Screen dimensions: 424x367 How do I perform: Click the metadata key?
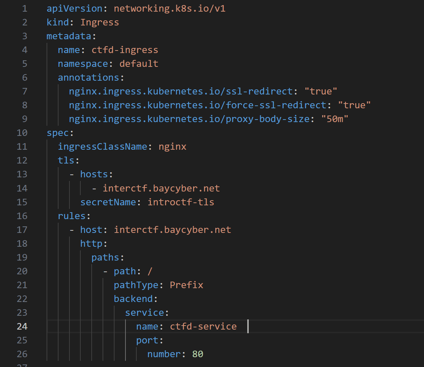click(x=69, y=36)
